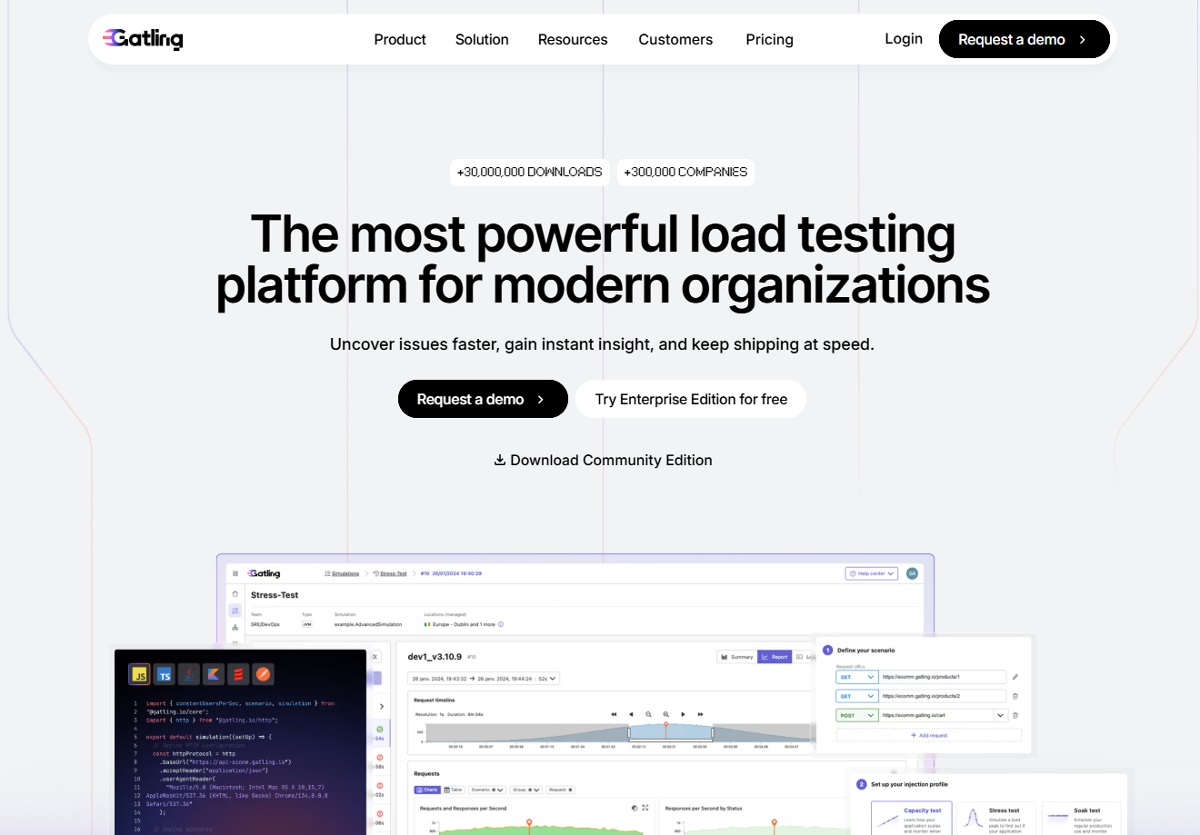Delete the POST cart request
This screenshot has width=1200, height=835.
1015,716
